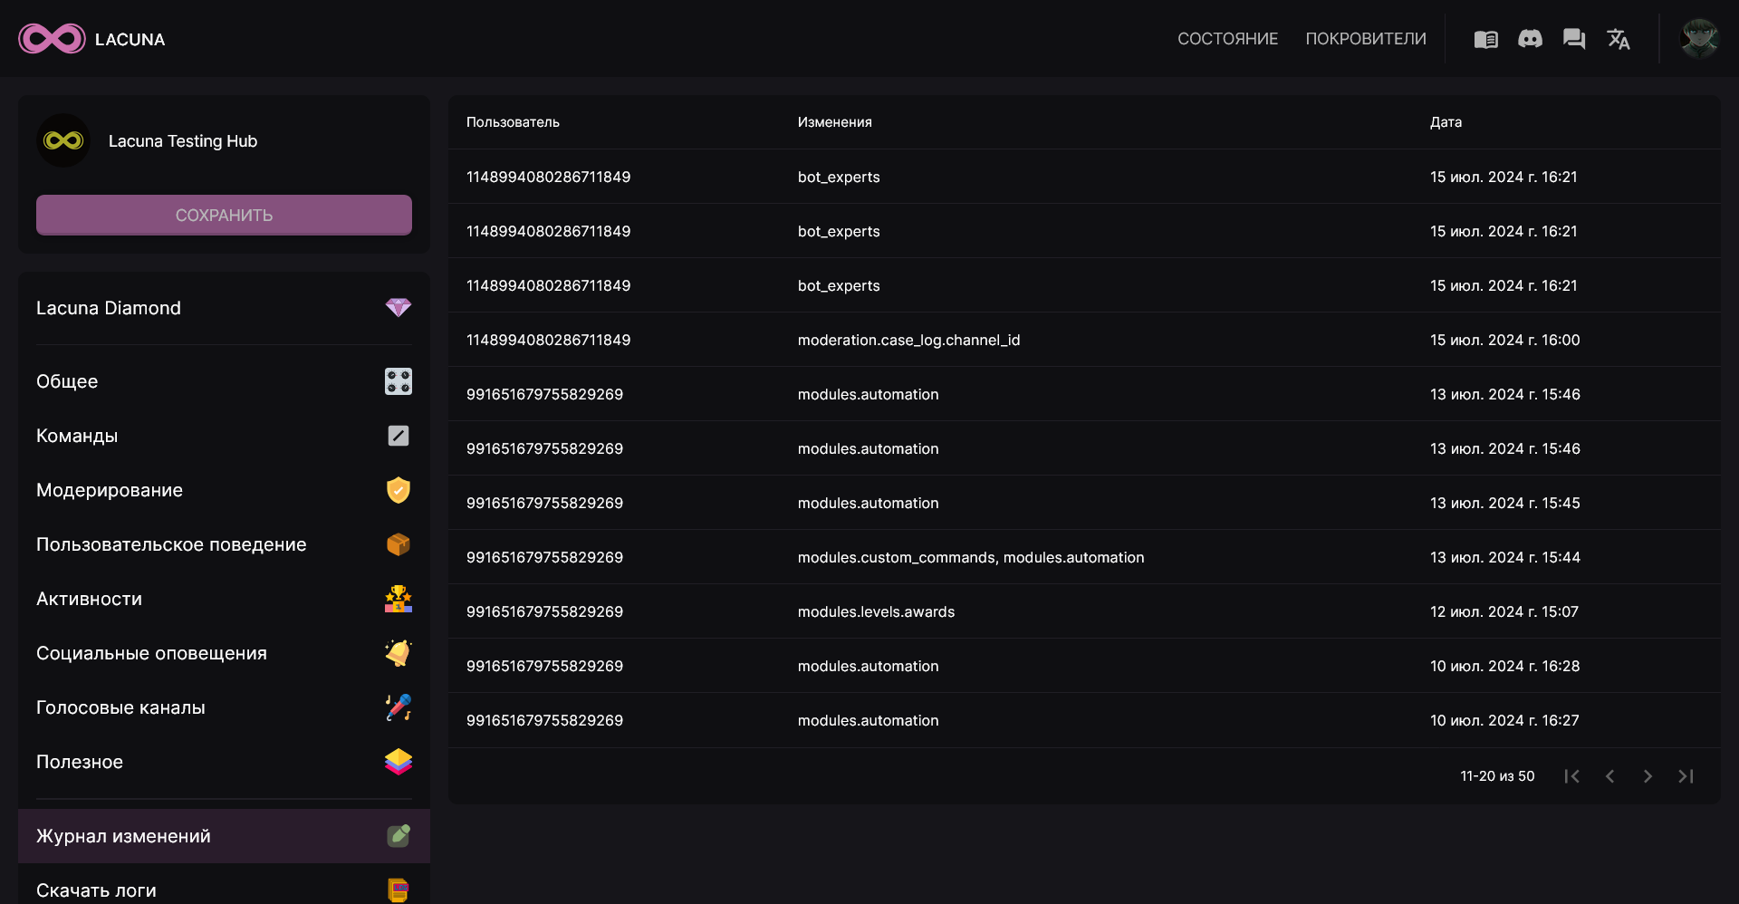This screenshot has width=1739, height=904.
Task: Open the СОСТОЯНИЕ page
Action: pos(1227,39)
